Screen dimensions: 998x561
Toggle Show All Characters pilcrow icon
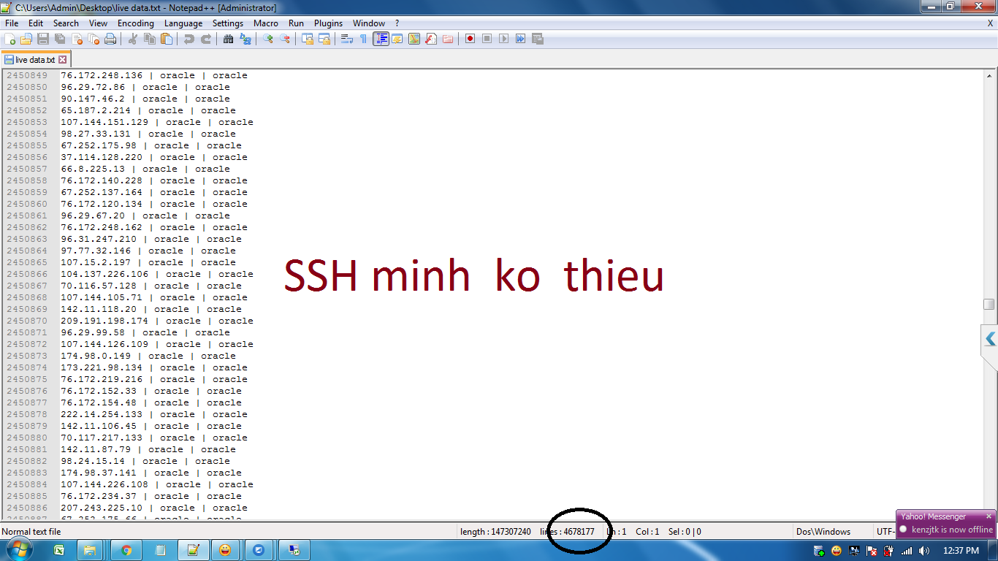click(x=364, y=39)
